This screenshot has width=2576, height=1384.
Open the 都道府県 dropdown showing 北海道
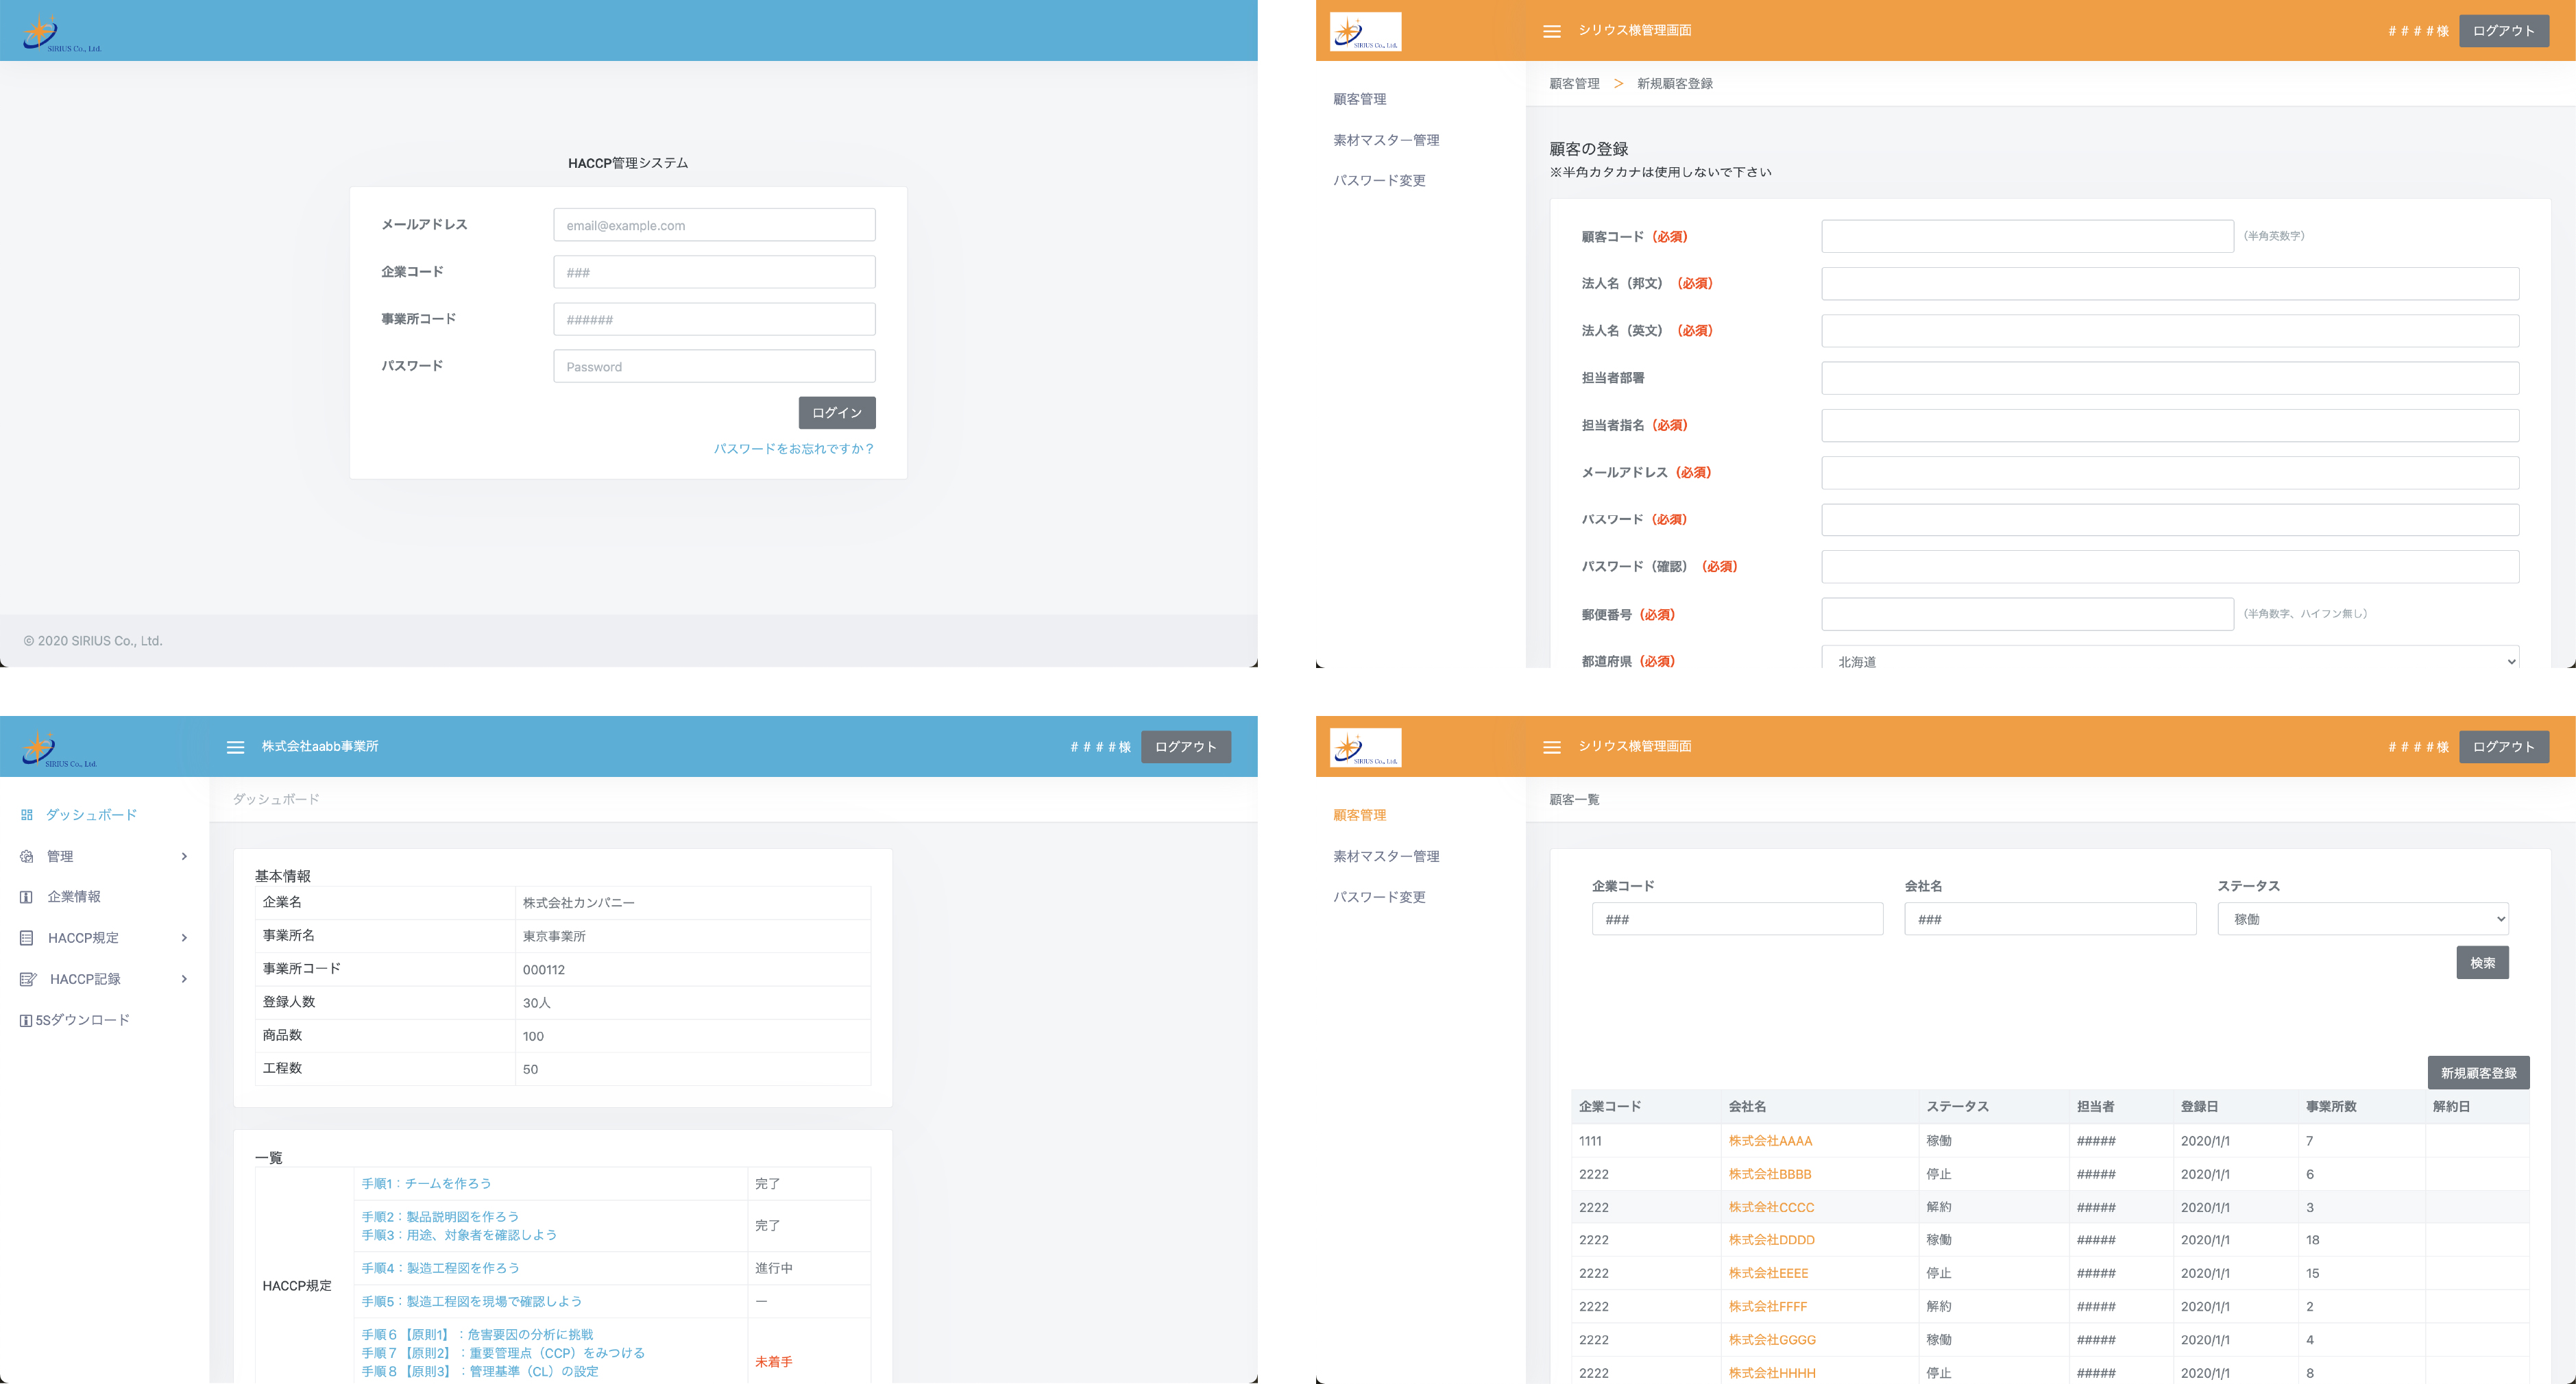tap(2169, 660)
